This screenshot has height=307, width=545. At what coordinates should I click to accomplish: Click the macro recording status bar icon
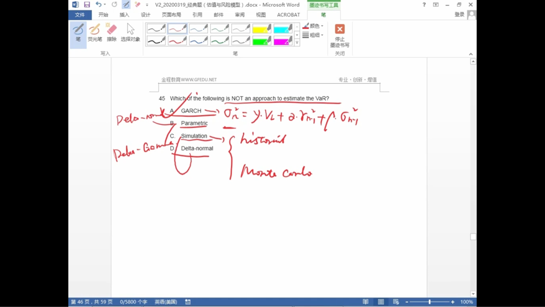click(188, 302)
